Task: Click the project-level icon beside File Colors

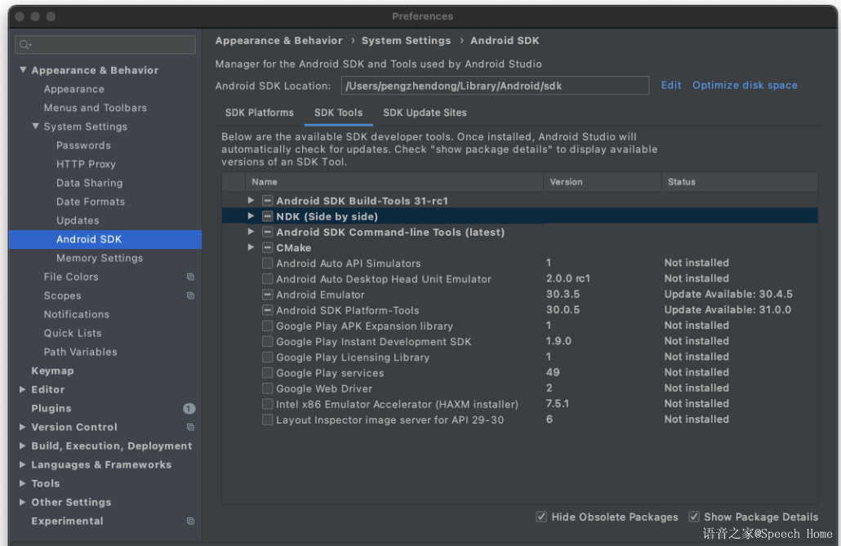Action: tap(190, 277)
